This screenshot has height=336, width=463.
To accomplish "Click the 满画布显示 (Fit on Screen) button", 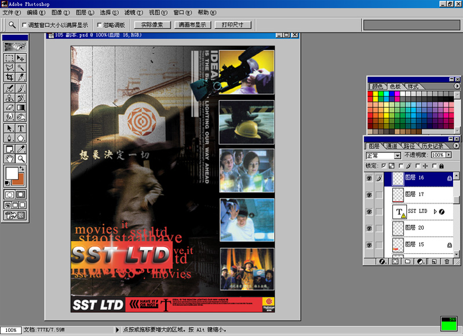I will tap(192, 25).
